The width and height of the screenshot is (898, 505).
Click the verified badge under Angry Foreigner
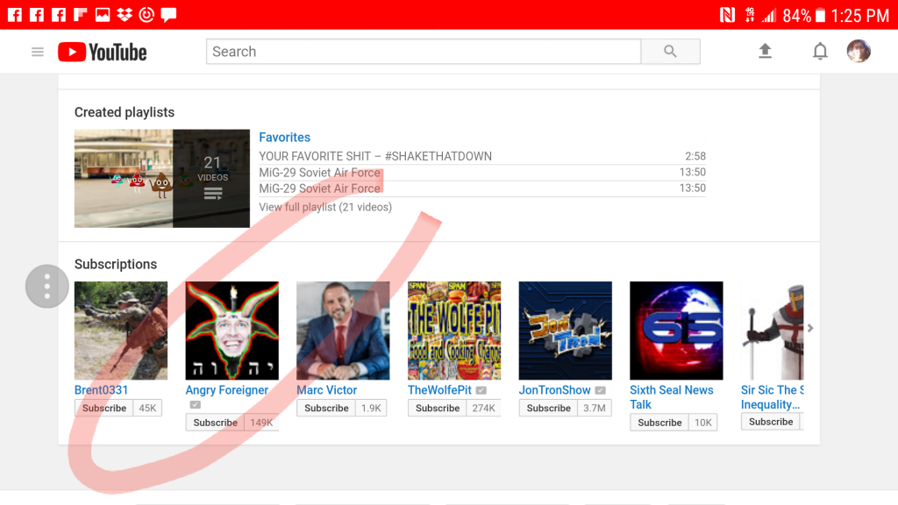point(196,405)
